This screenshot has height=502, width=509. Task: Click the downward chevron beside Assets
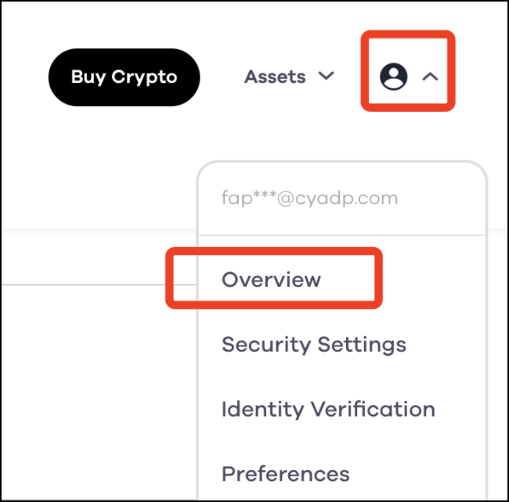[326, 76]
